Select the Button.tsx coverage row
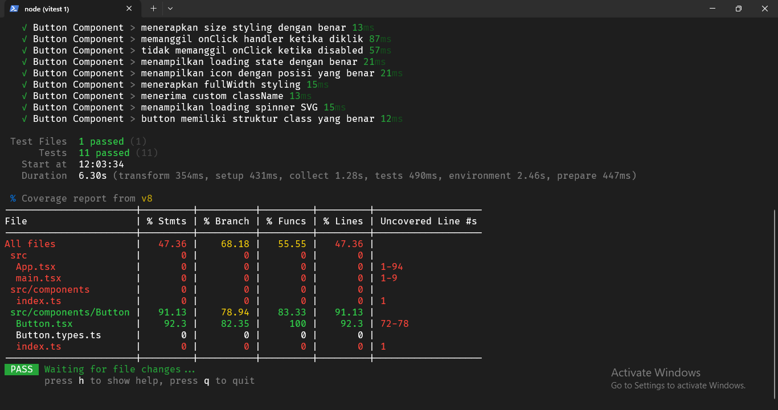The height and width of the screenshot is (410, 778). tap(44, 323)
